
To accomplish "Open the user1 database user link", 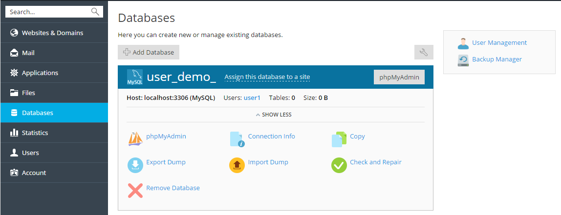I will [x=252, y=98].
